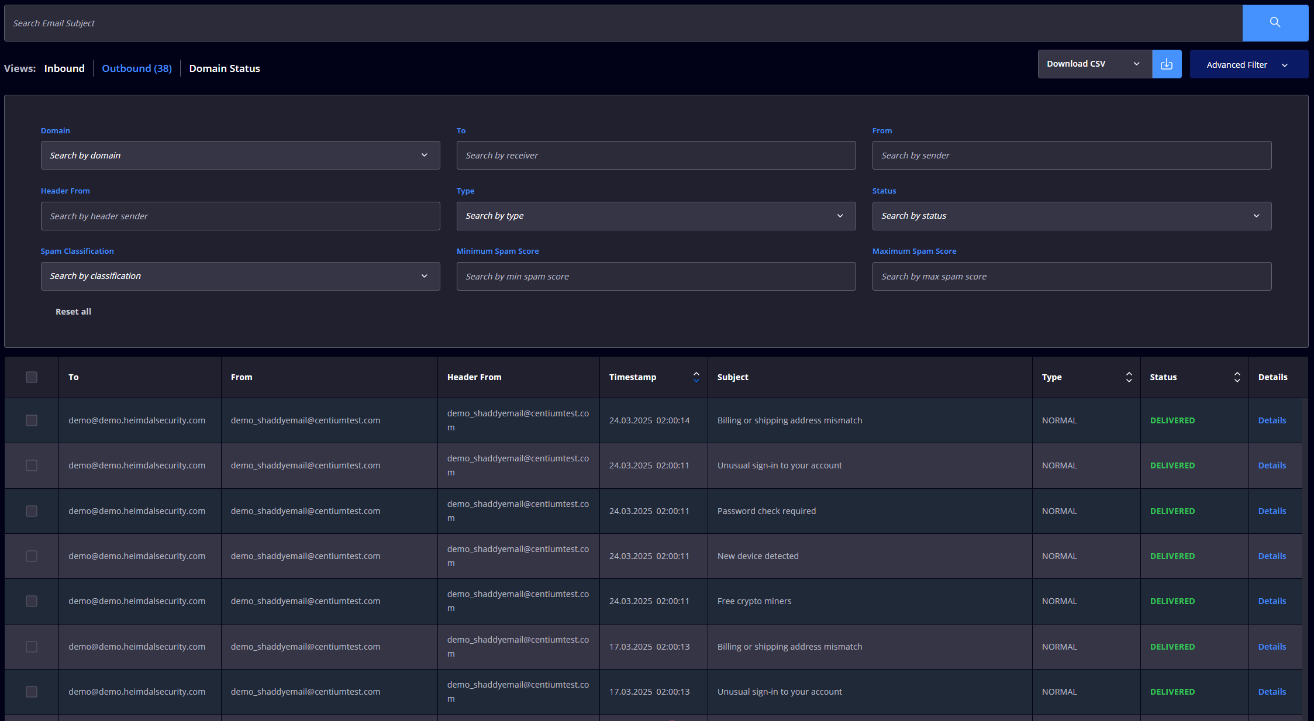The image size is (1314, 721).
Task: Open Details for Password check required email
Action: 1272,511
